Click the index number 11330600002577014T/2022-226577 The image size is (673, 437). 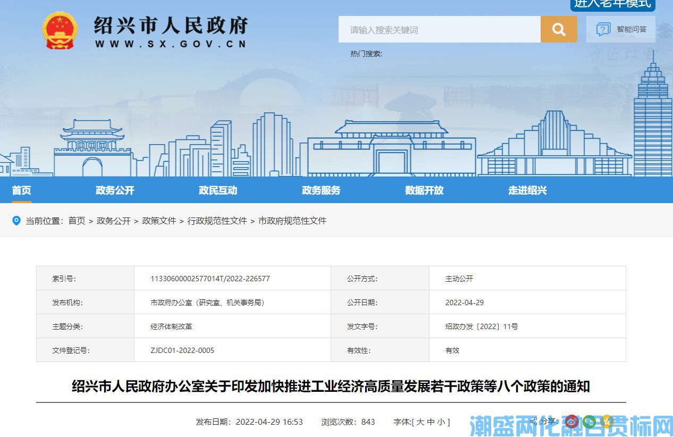[x=210, y=279]
